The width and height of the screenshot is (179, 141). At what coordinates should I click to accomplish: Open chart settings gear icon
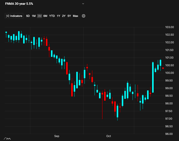(84, 16)
